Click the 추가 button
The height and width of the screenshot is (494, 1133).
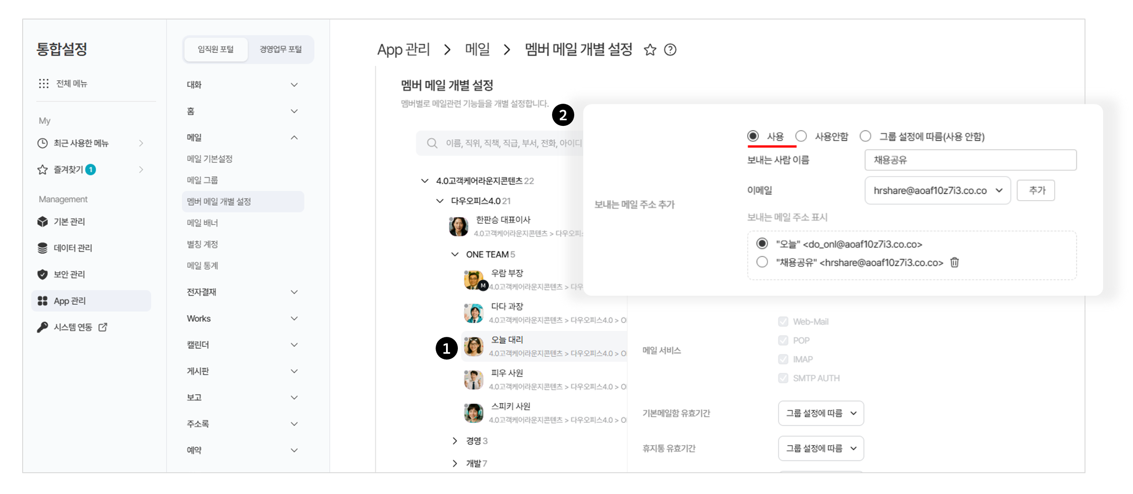(1036, 190)
